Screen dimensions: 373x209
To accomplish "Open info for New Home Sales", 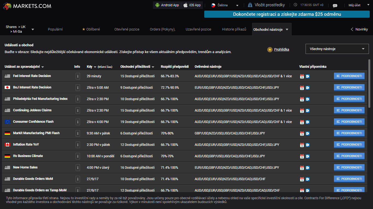I will [x=78, y=168].
